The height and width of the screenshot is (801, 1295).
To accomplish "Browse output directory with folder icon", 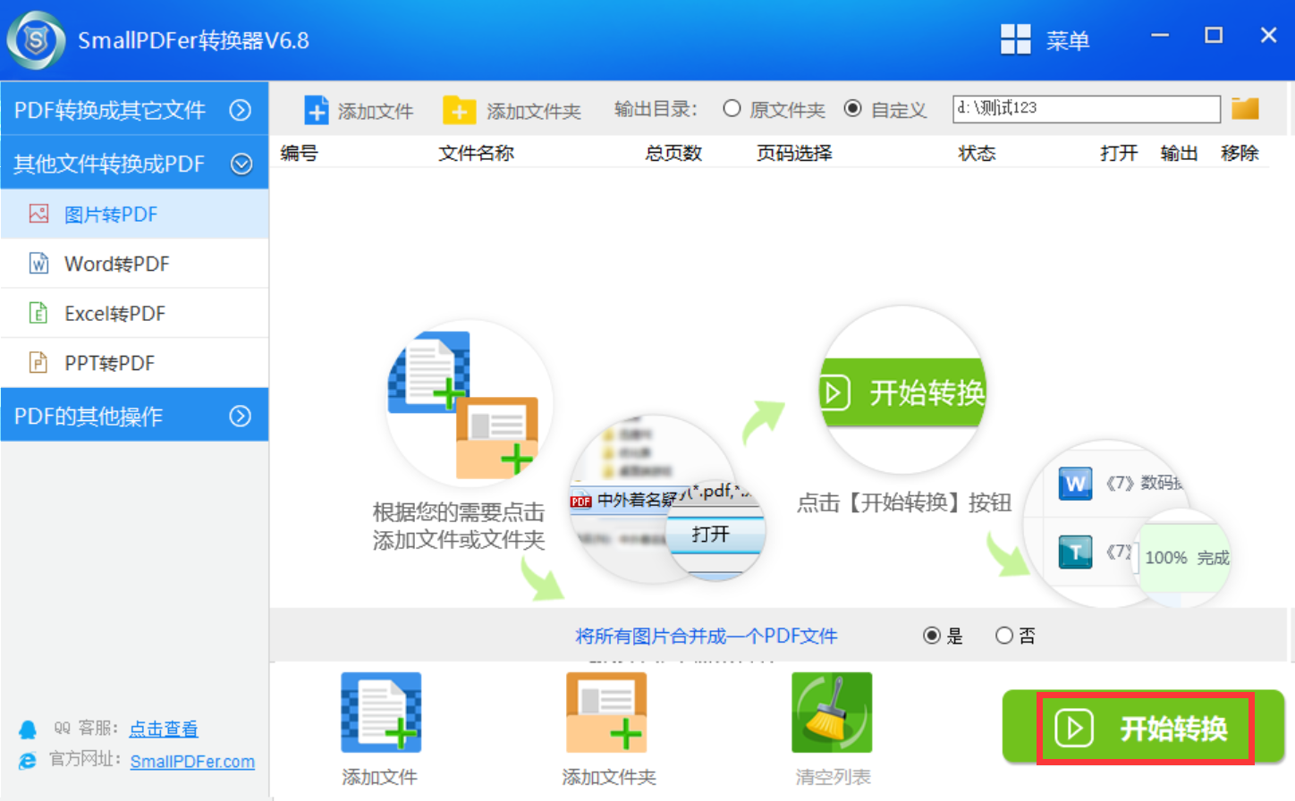I will 1245,108.
